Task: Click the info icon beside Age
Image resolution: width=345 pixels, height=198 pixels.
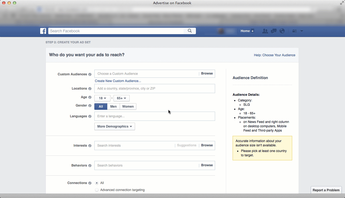Action: coord(90,97)
